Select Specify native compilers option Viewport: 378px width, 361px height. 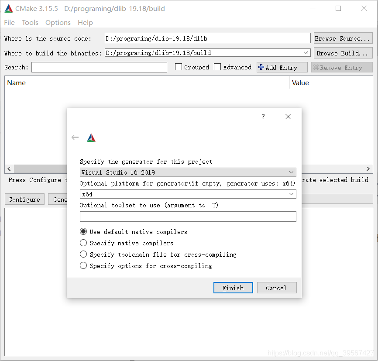click(83, 243)
